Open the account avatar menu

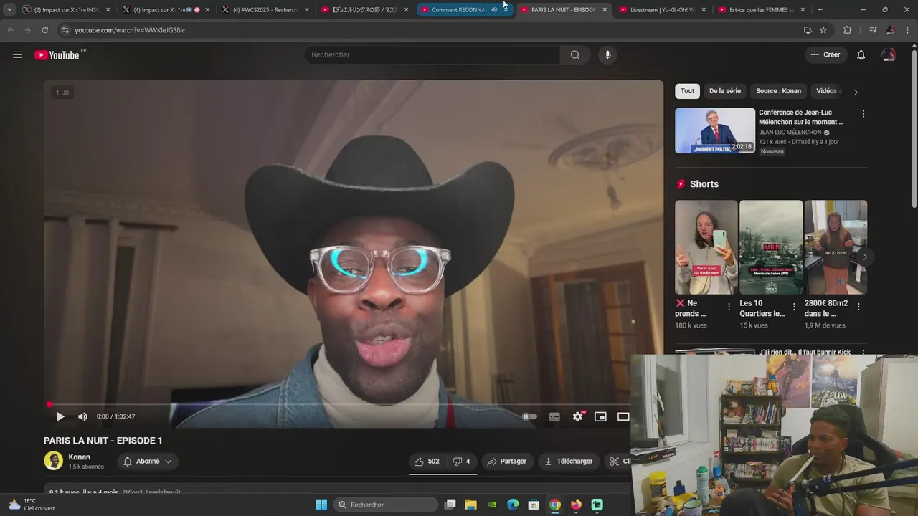889,55
